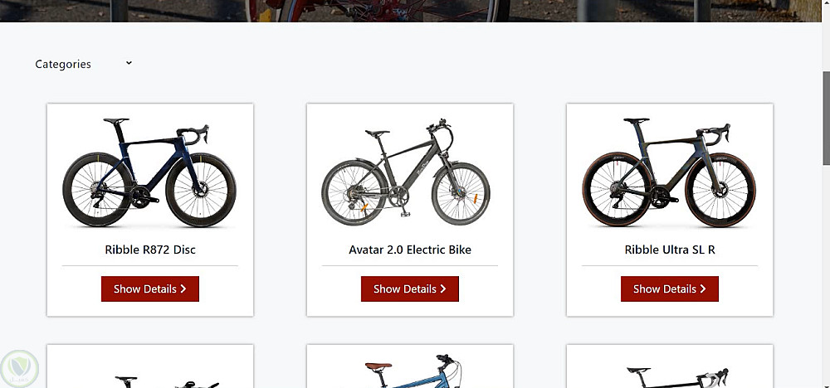Image resolution: width=830 pixels, height=388 pixels.
Task: Click the Avatar 2.0 Electric Bike name
Action: tap(409, 250)
